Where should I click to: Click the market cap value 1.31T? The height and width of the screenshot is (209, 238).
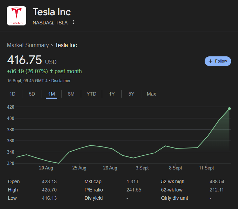click(x=133, y=181)
